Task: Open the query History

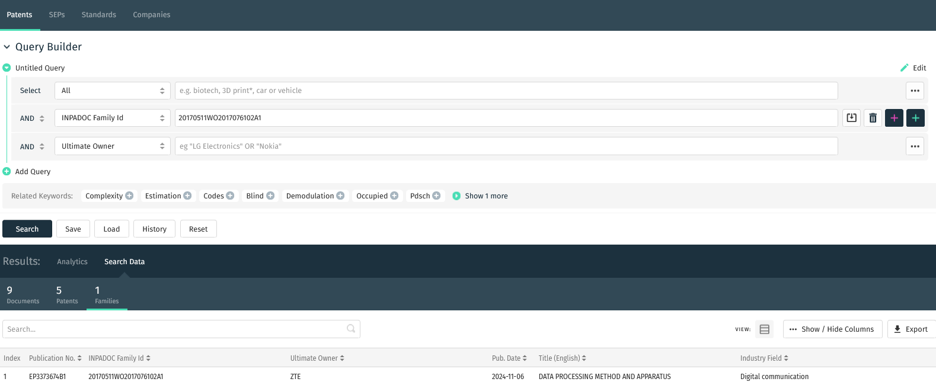Action: (154, 229)
